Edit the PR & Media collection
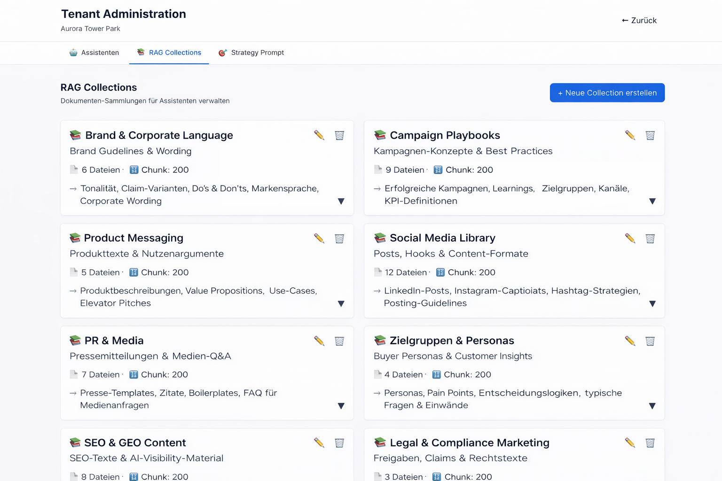The width and height of the screenshot is (722, 481). pyautogui.click(x=319, y=341)
